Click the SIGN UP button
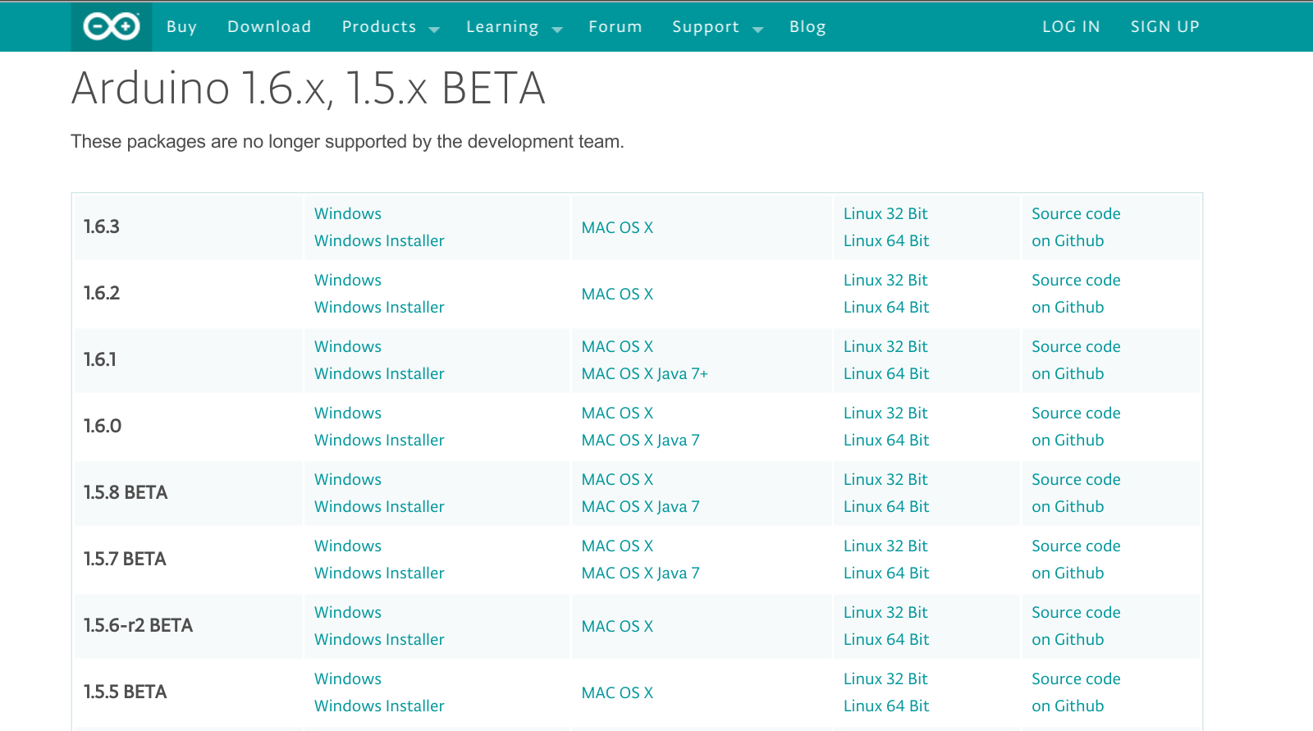This screenshot has width=1313, height=731. (1164, 27)
